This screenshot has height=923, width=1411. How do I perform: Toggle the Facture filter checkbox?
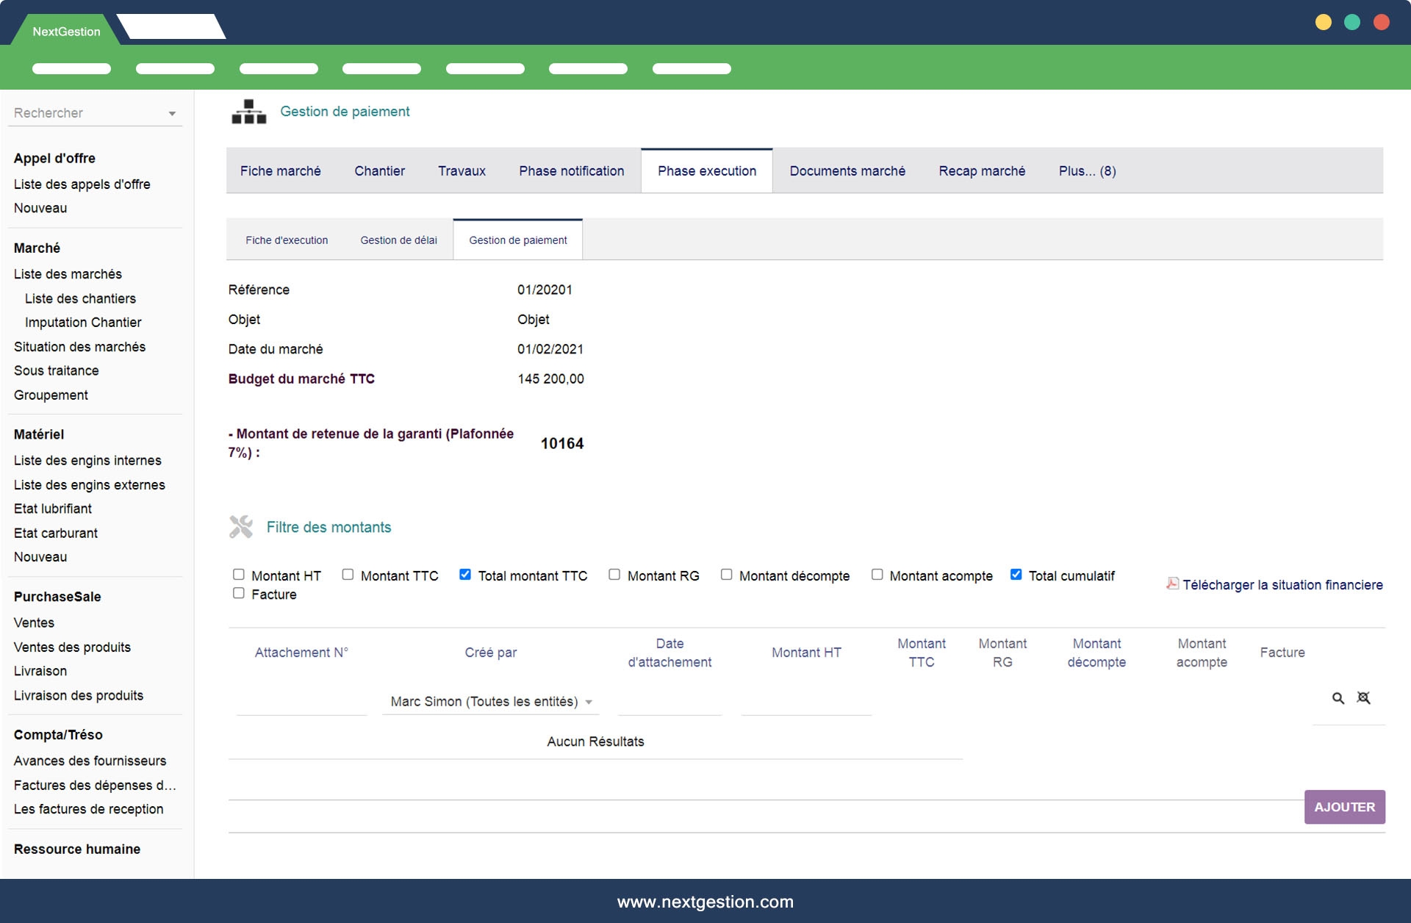click(239, 593)
